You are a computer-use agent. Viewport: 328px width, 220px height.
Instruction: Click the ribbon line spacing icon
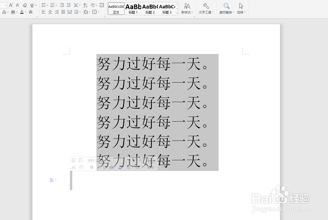76,12
